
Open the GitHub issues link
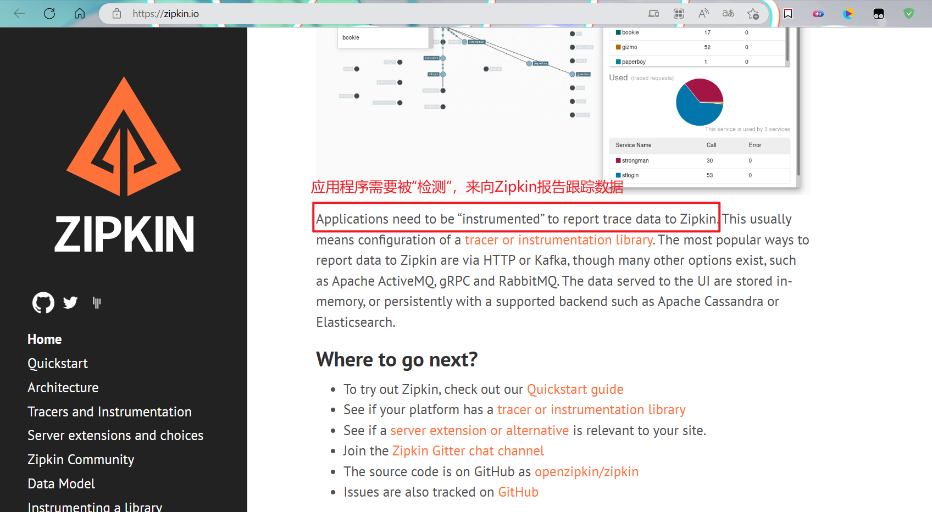pyautogui.click(x=518, y=492)
